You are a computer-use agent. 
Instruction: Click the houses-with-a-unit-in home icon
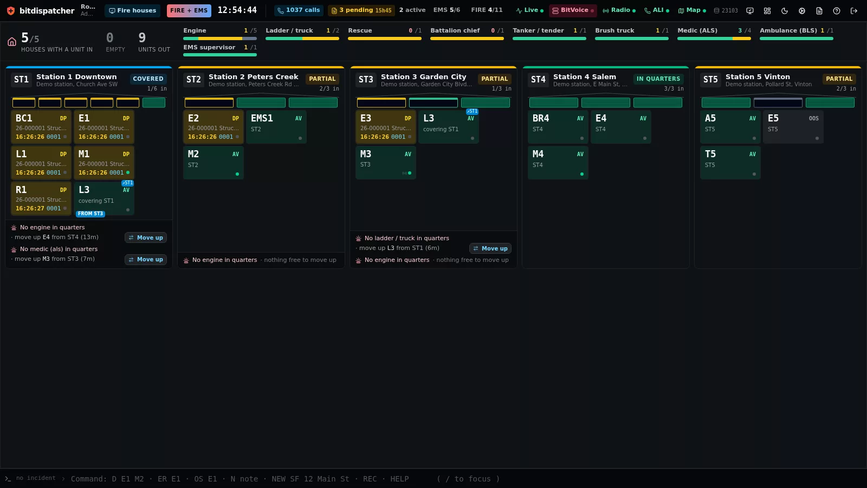[x=12, y=42]
